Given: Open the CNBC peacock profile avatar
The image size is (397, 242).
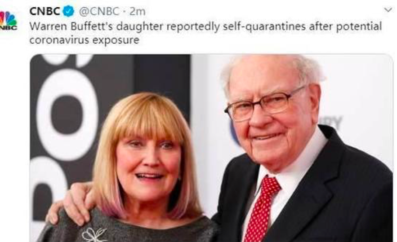Looking at the screenshot, I should (x=8, y=21).
